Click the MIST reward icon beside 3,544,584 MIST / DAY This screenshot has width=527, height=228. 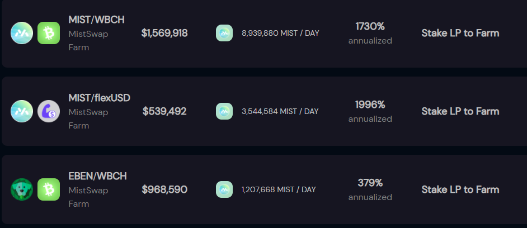(224, 111)
